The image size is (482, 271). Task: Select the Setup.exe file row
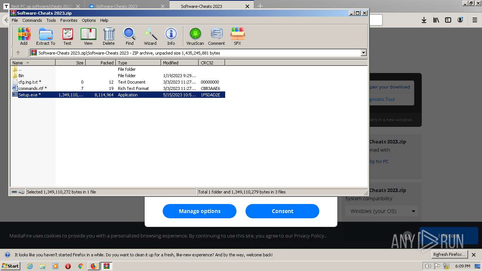click(118, 95)
